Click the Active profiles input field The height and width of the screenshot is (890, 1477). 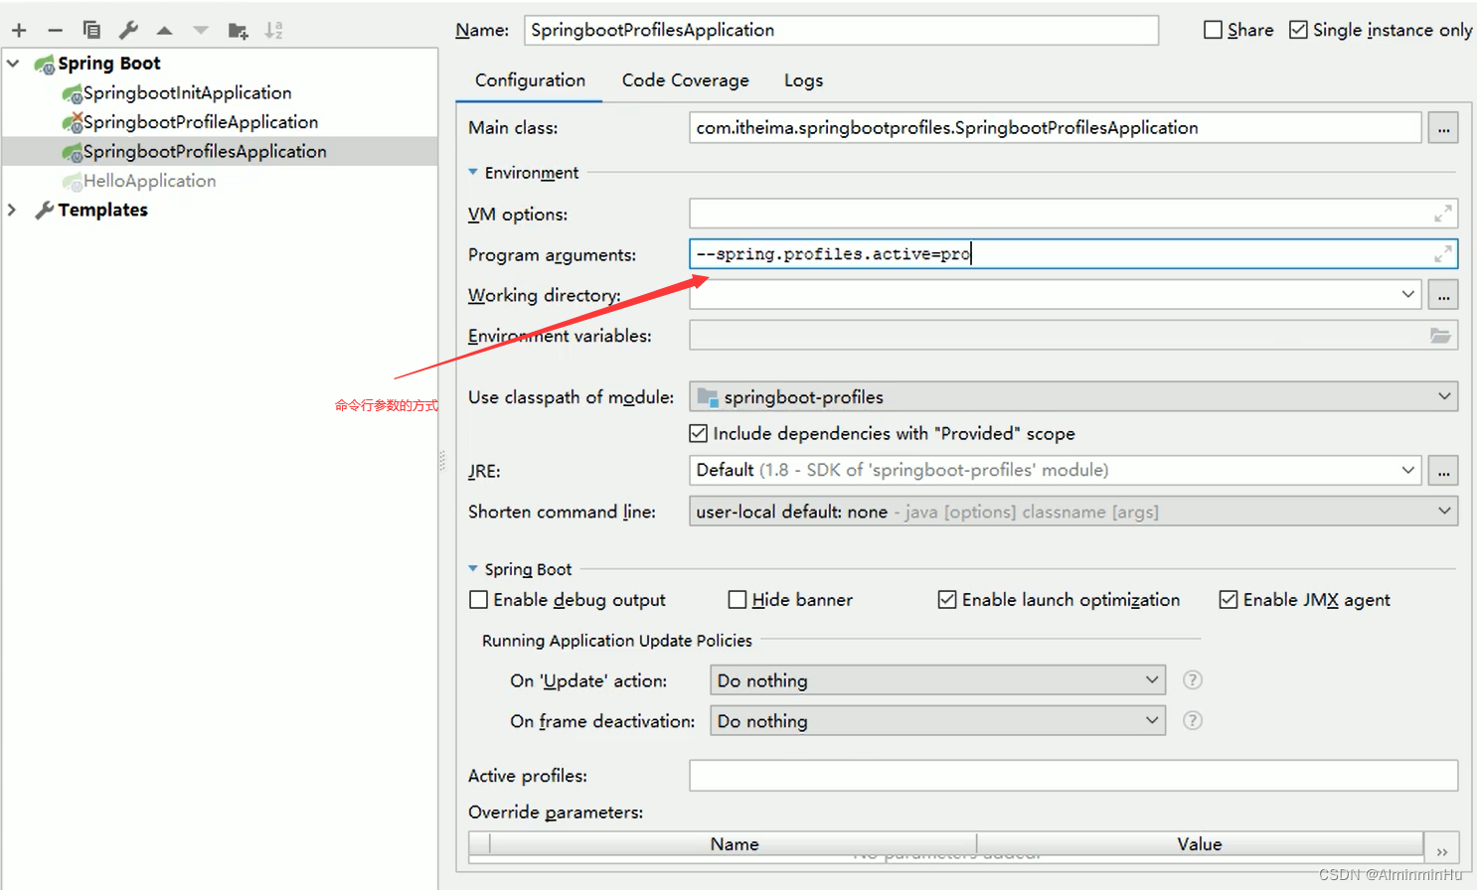[x=1073, y=776]
